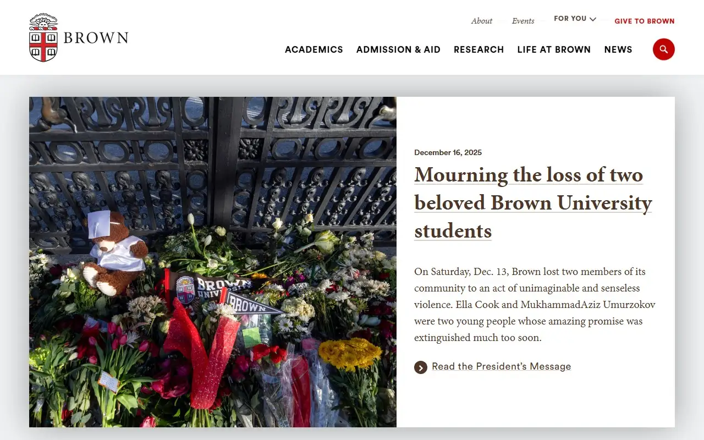The height and width of the screenshot is (440, 704).
Task: Click the chevron arrow next to For You
Action: point(593,19)
